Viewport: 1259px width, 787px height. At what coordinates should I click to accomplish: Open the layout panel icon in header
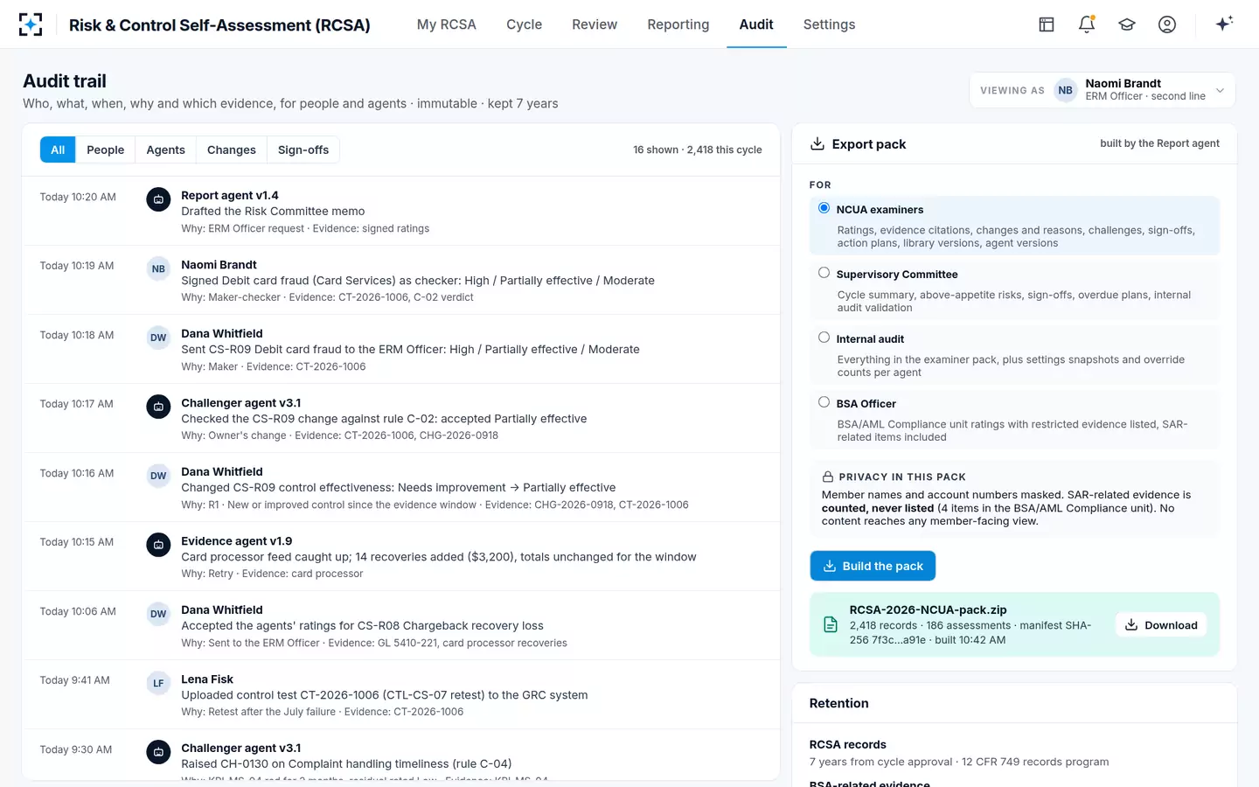point(1047,24)
